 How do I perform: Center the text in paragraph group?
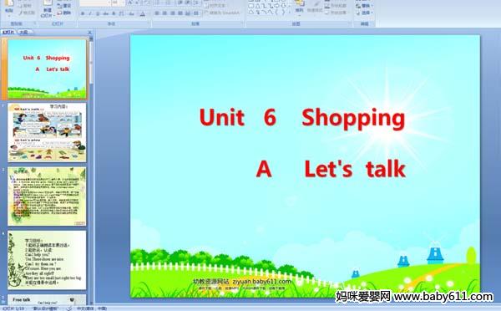point(164,13)
